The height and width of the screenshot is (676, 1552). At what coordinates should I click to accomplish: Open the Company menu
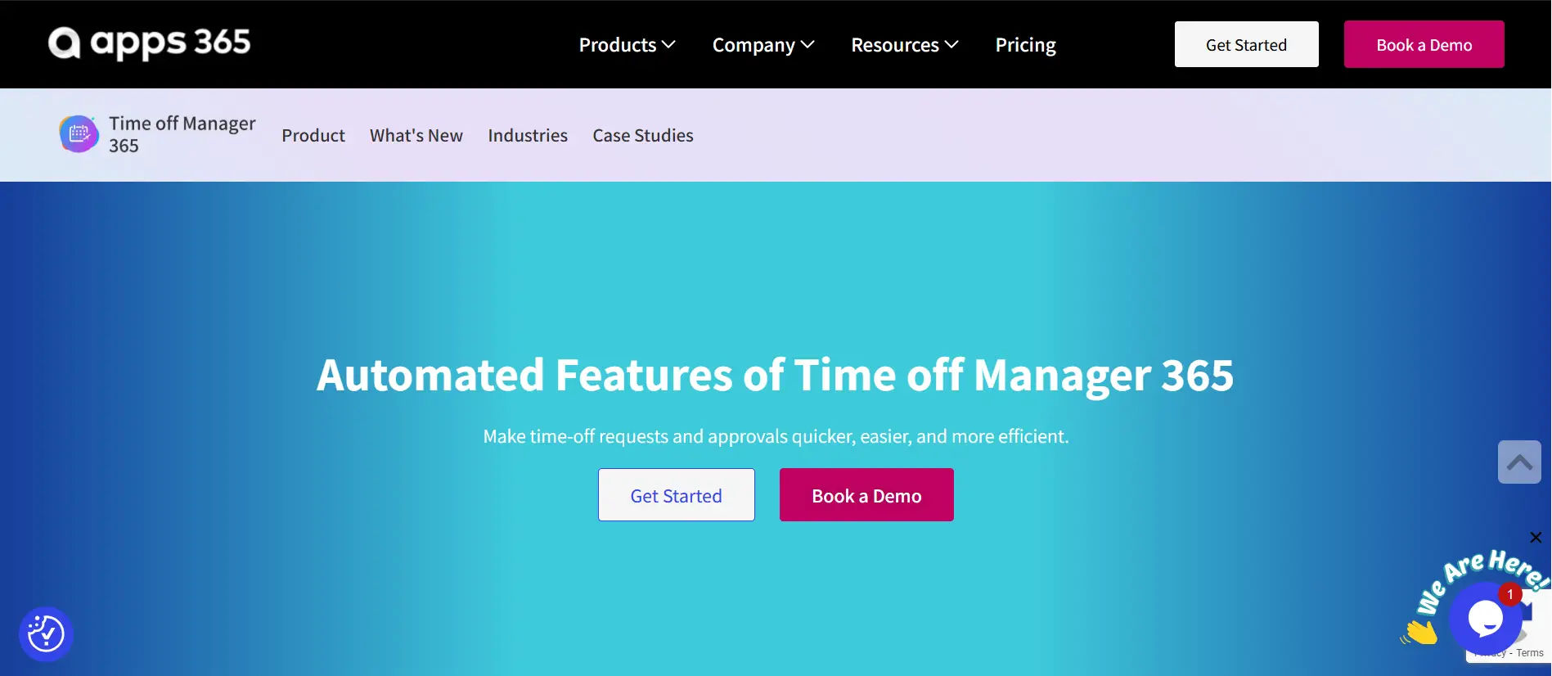pyautogui.click(x=762, y=44)
